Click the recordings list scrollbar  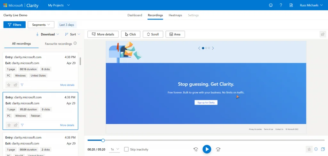pos(80,61)
